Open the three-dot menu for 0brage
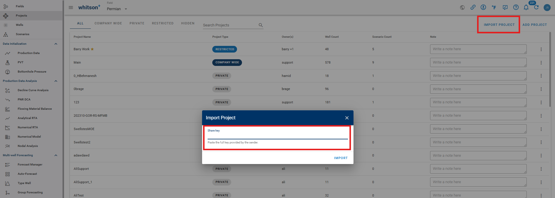 tap(541, 89)
